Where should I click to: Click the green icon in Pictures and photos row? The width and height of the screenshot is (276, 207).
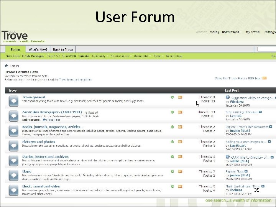(x=172, y=142)
